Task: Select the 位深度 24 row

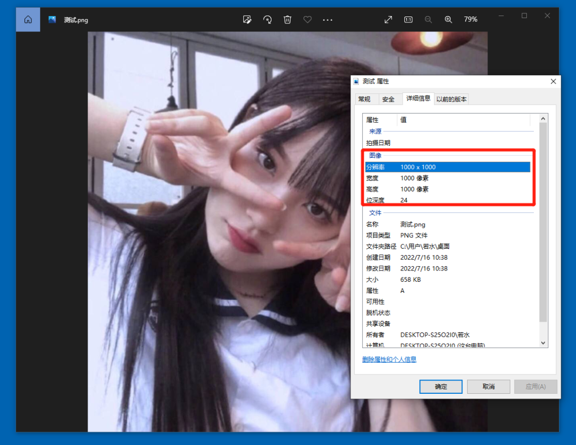Action: pos(447,200)
